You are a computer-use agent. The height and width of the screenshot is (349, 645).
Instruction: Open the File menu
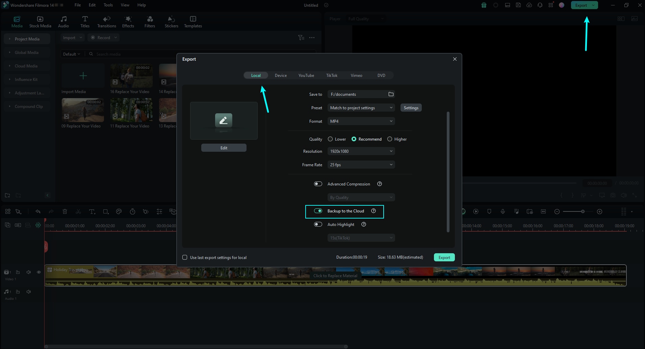78,5
